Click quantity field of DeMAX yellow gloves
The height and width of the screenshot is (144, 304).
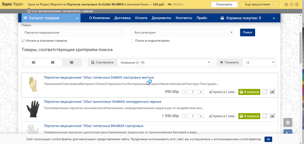tap(193, 92)
